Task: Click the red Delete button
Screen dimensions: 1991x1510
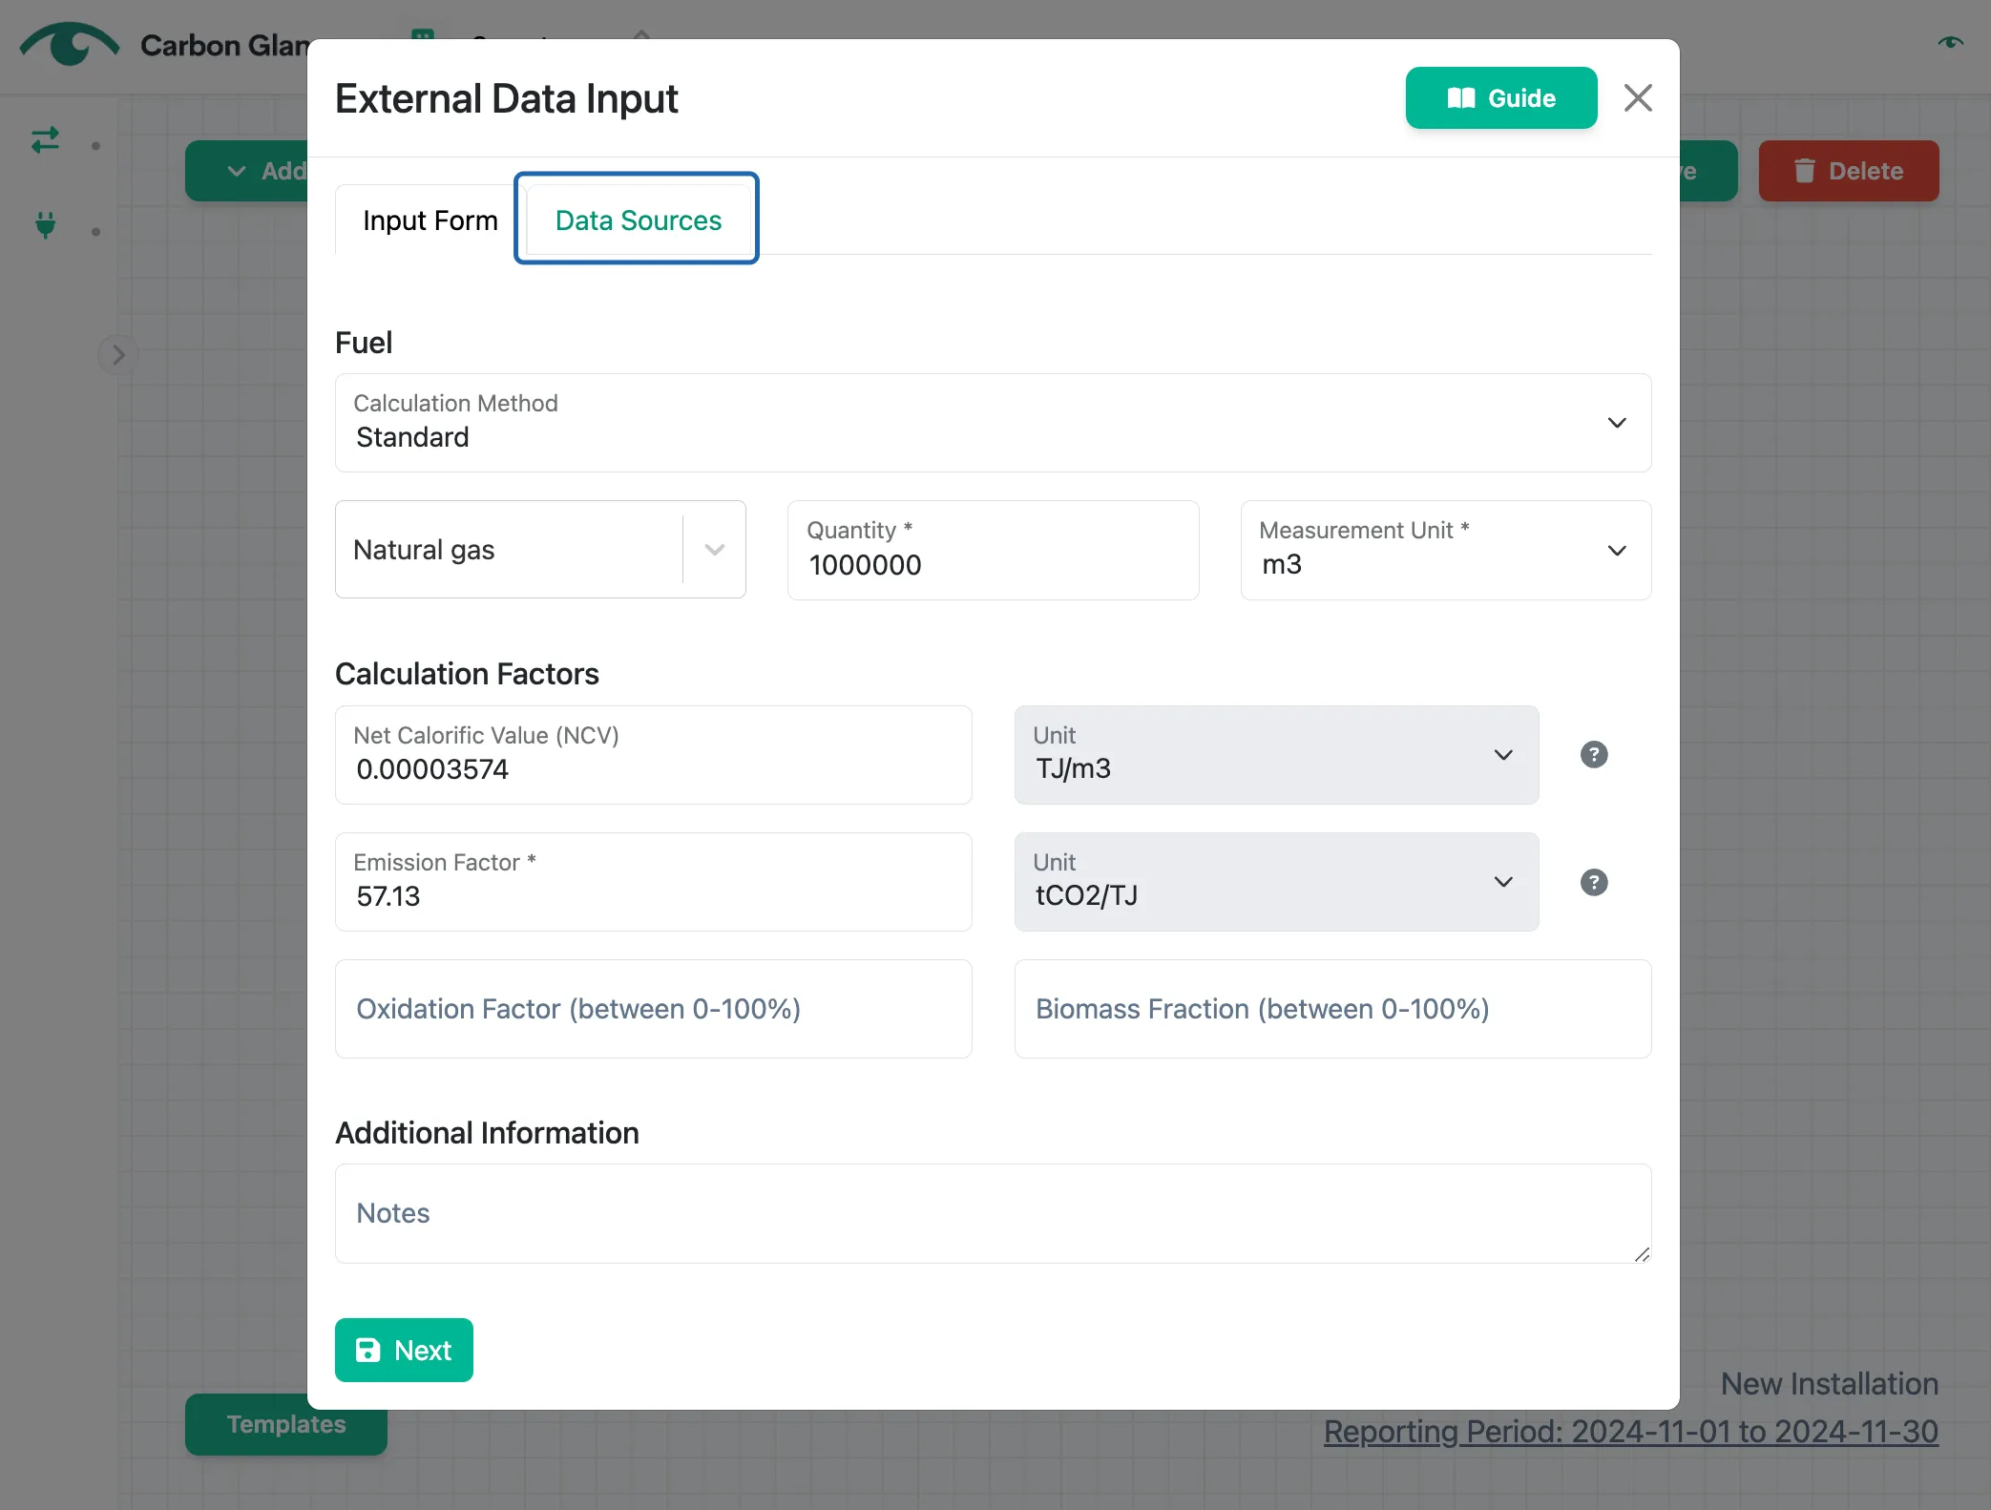Action: point(1848,171)
